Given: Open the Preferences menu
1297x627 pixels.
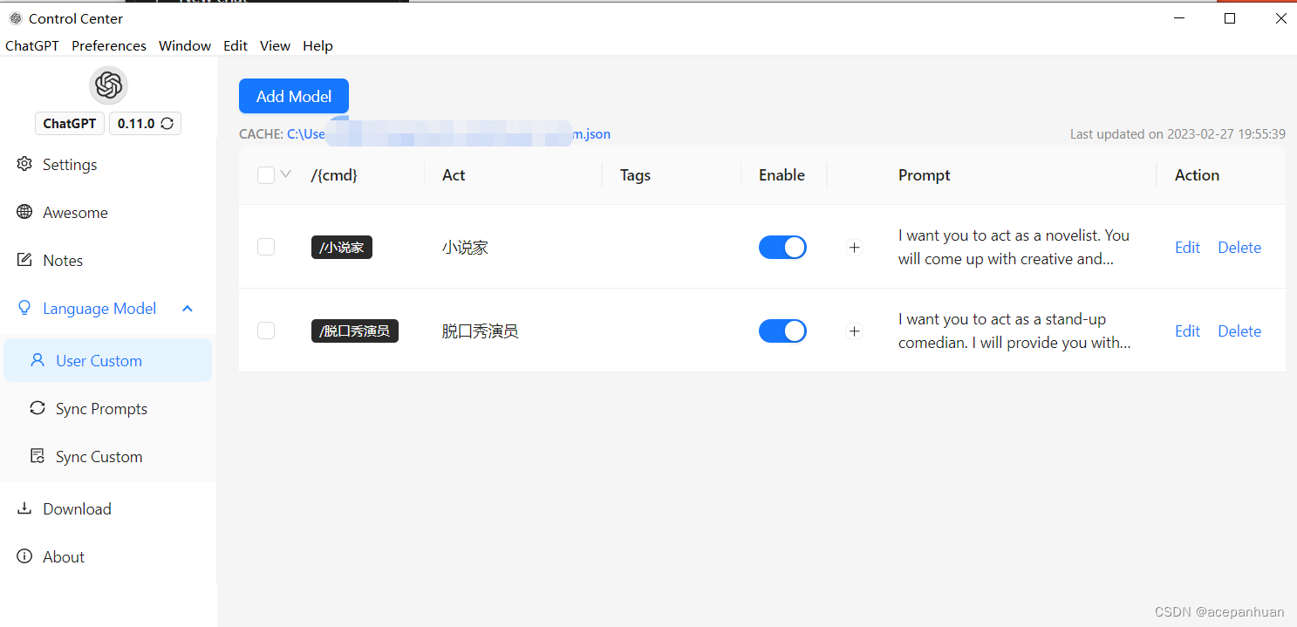Looking at the screenshot, I should coord(109,45).
